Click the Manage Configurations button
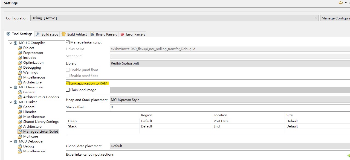 coord(335,18)
